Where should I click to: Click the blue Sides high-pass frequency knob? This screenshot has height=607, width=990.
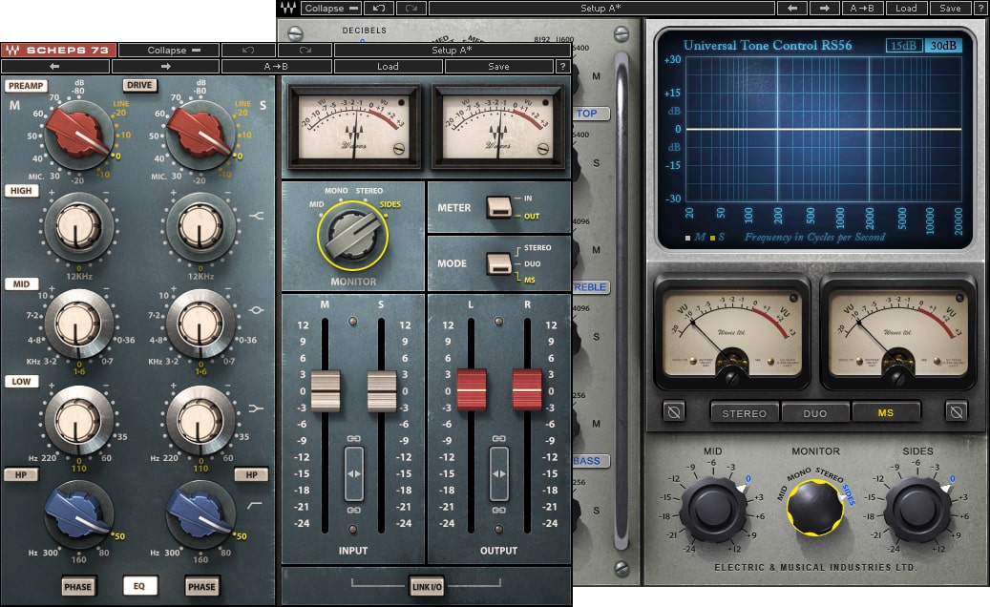point(200,513)
